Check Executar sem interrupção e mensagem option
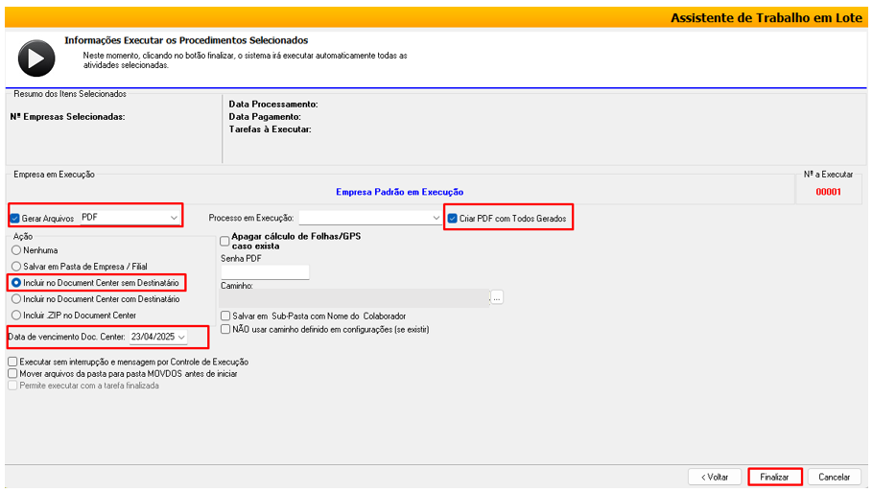The image size is (873, 492). (12, 363)
